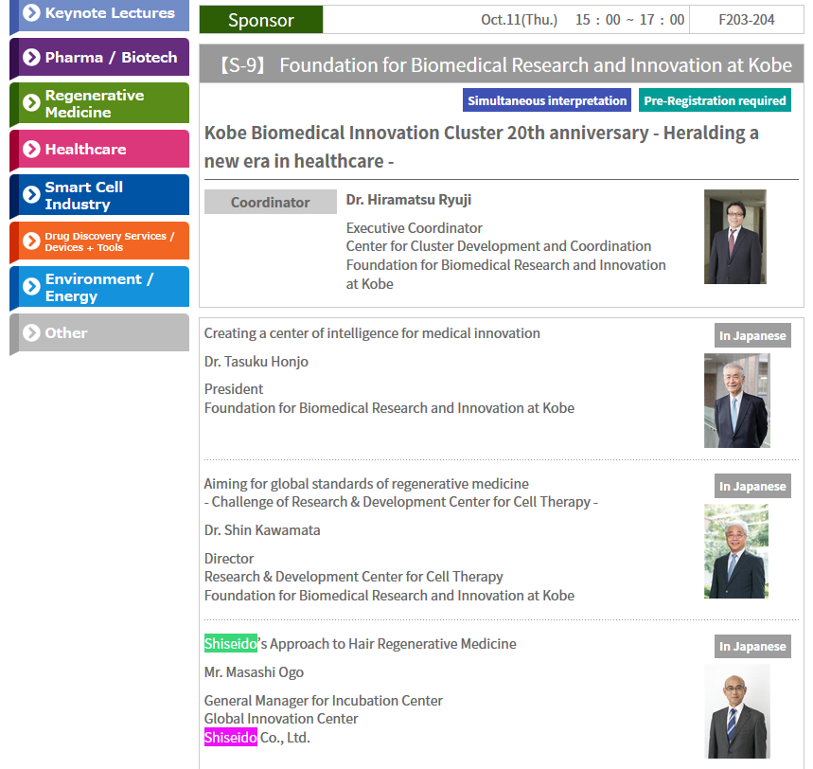This screenshot has width=813, height=769.
Task: Click Dr. Hiramatsu Ryuji's photo
Action: pyautogui.click(x=734, y=237)
